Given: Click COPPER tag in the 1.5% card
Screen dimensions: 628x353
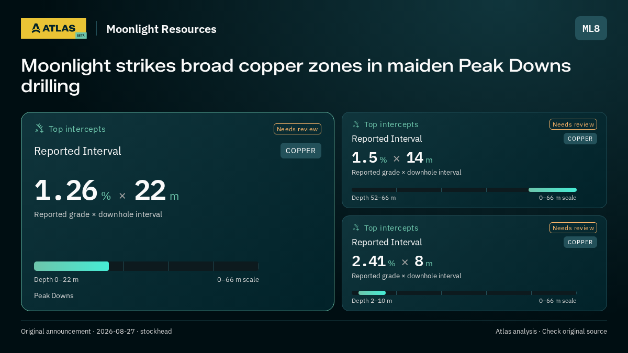Looking at the screenshot, I should point(580,139).
